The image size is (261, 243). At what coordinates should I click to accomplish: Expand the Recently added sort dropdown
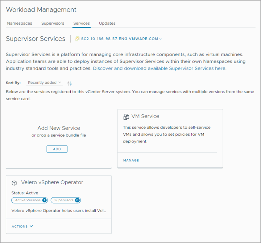click(45, 83)
